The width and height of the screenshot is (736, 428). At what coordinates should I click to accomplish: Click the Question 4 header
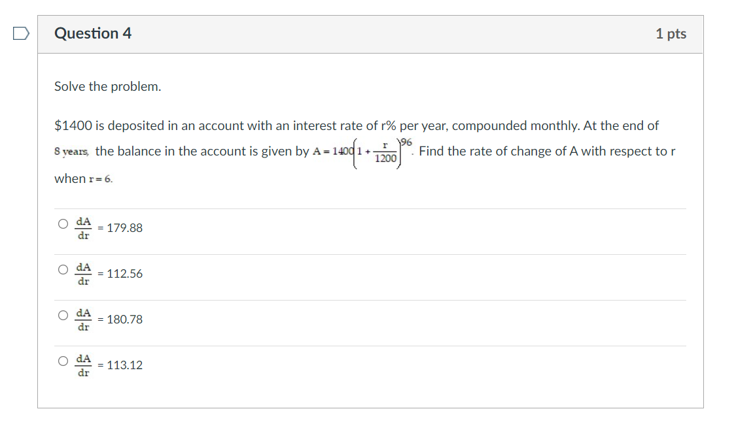pos(93,33)
